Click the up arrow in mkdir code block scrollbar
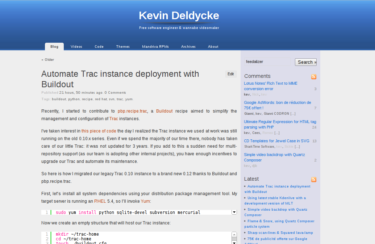Image resolution: width=375 pixels, height=244 pixels. (234, 235)
